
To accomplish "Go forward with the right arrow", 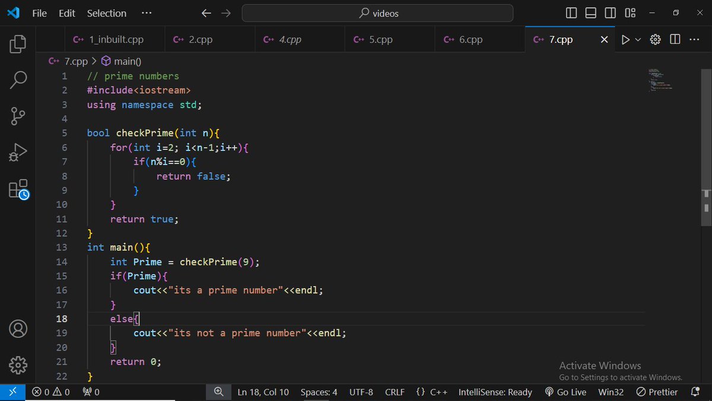I will (x=225, y=13).
